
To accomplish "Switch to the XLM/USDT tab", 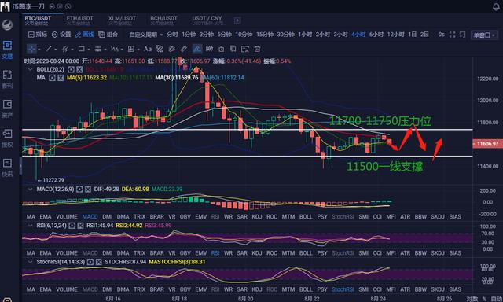I will pyautogui.click(x=122, y=20).
